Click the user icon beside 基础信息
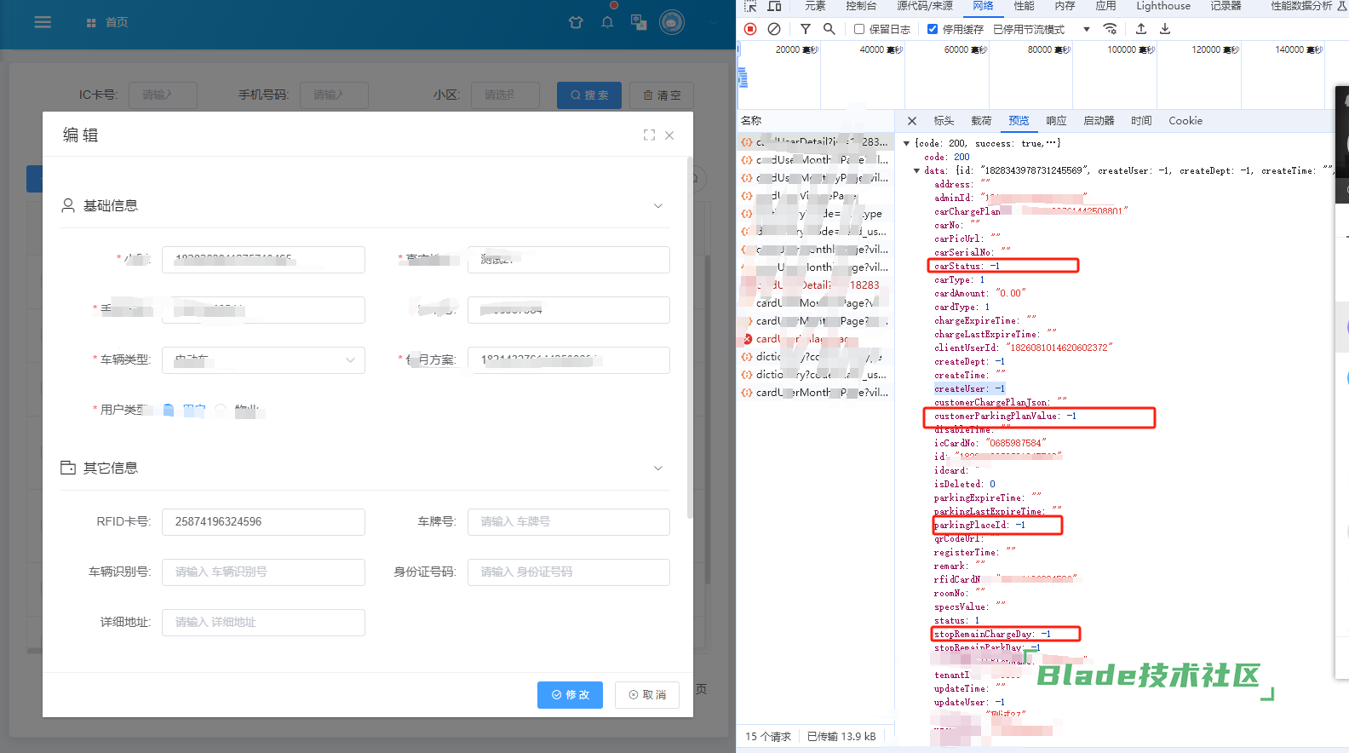The width and height of the screenshot is (1349, 753). [x=68, y=205]
